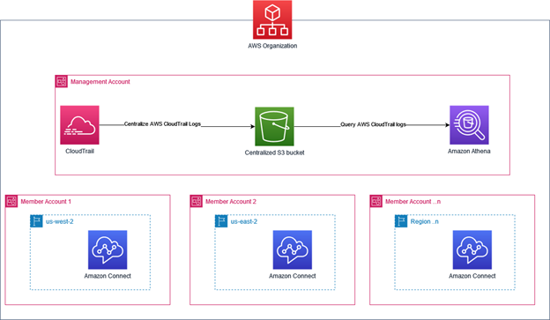Click the 'CloudTrail' caption text
This screenshot has height=320, width=550.
coord(79,152)
